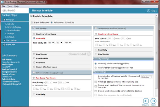This screenshot has height=107, width=160.
Task: Open the File menu
Action: click(4, 6)
